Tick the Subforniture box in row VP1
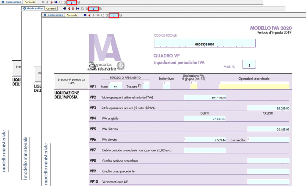Image resolution: width=306 pixels, height=186 pixels. click(x=167, y=85)
